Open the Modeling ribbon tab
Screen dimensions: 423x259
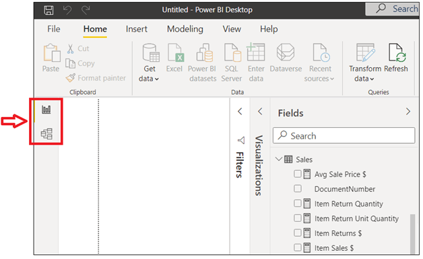coord(185,29)
